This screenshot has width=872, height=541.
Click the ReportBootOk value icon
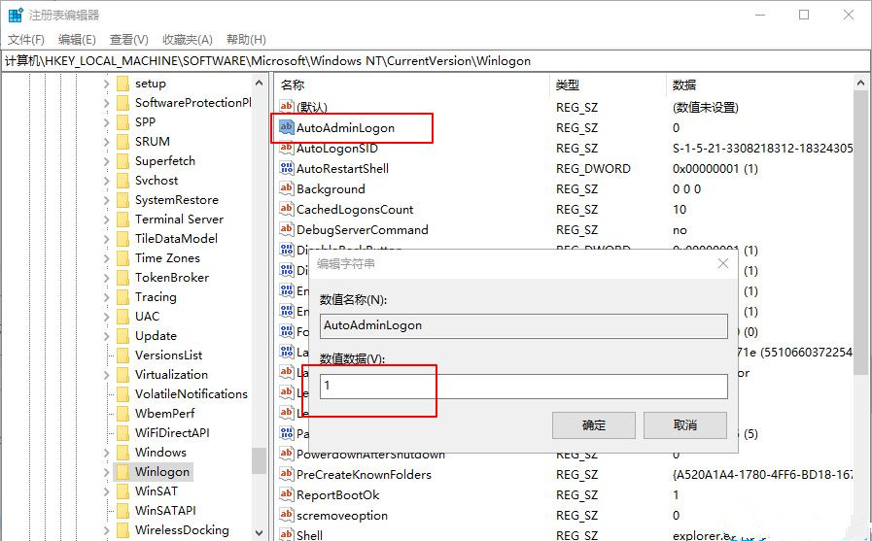[x=286, y=494]
